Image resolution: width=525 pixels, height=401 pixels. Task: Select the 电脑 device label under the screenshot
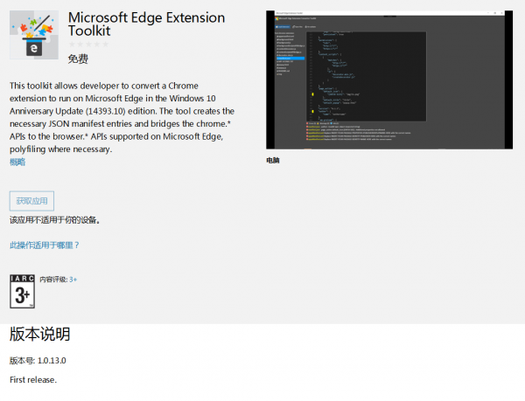click(x=274, y=161)
